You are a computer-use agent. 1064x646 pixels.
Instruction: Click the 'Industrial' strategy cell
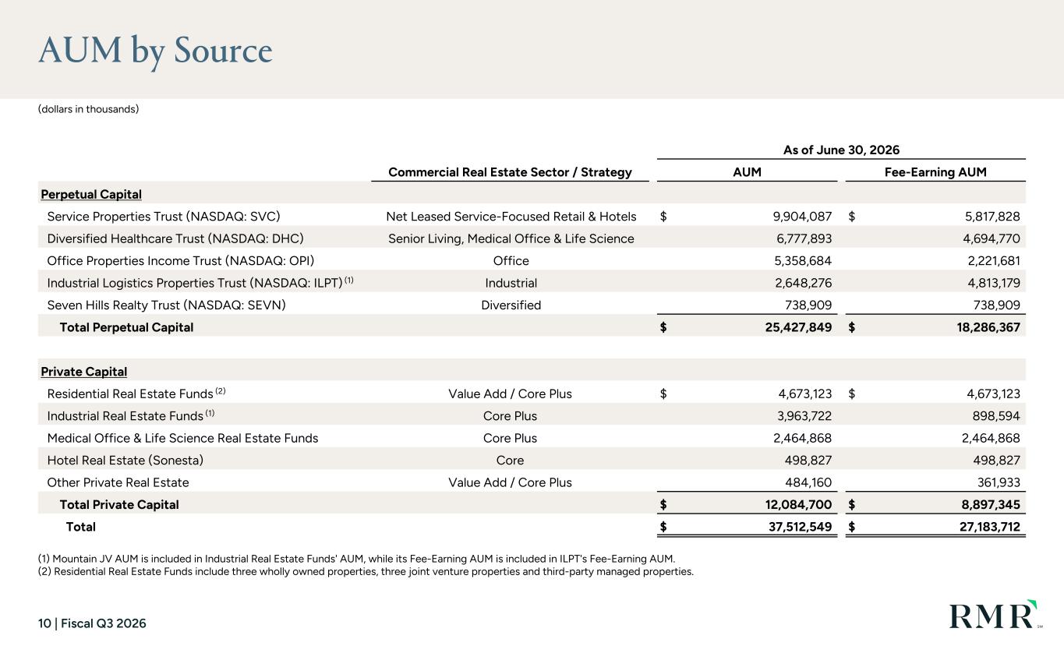(511, 283)
